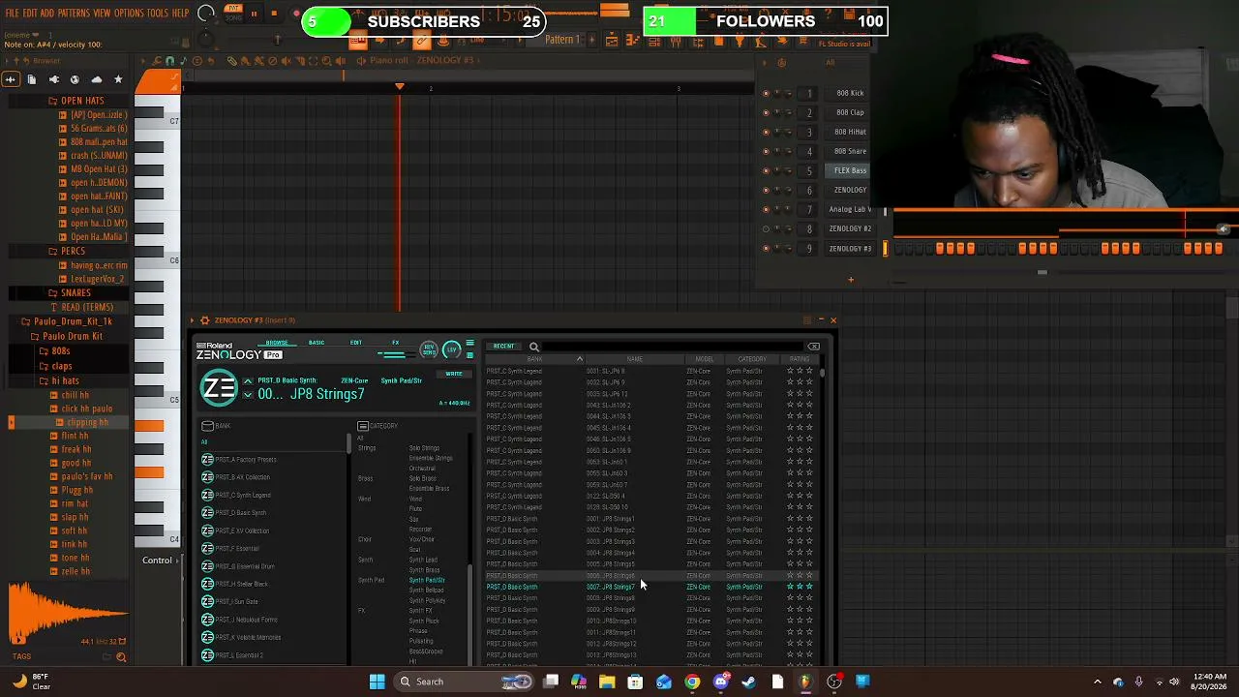Open the browser cloud library tab icon
This screenshot has height=697, width=1239.
(x=96, y=79)
